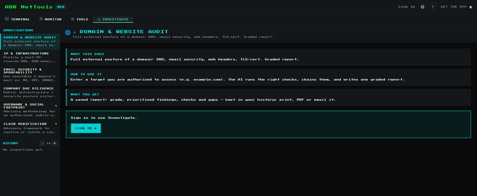Click the cyan Sign In button

coord(86,128)
